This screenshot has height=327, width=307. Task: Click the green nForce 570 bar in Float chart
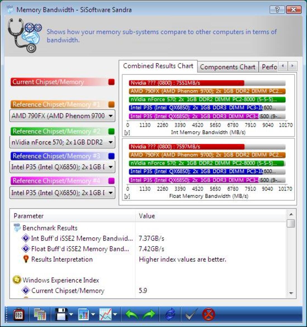coord(206,163)
